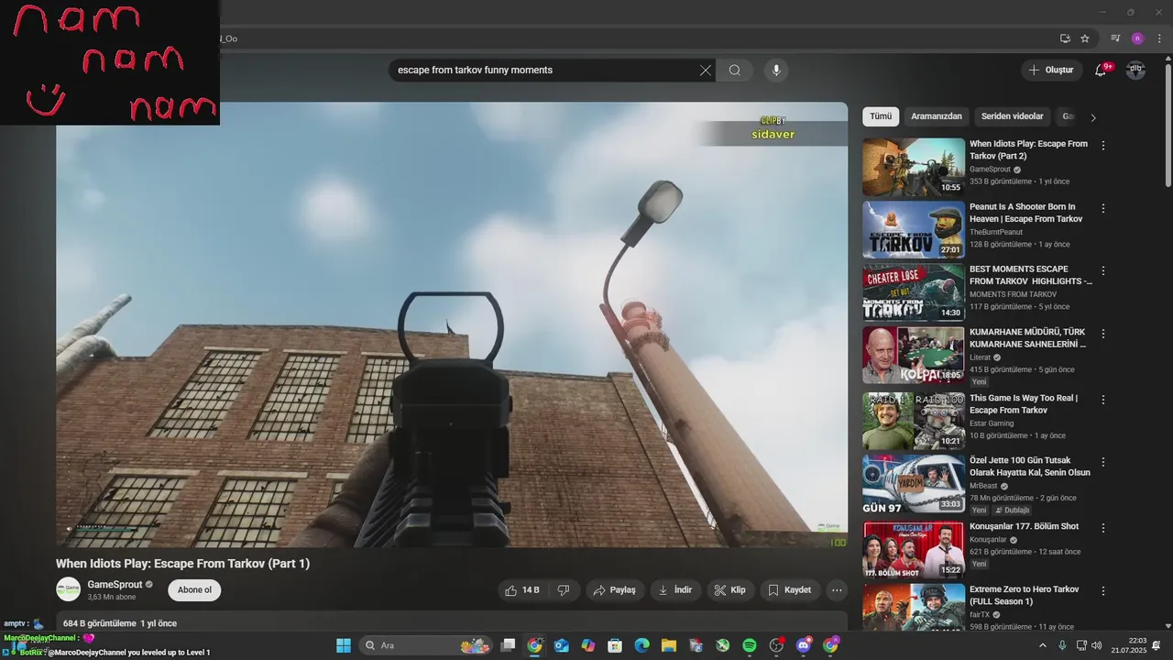Open MrBeast channel link
This screenshot has height=660, width=1173.
(x=984, y=486)
